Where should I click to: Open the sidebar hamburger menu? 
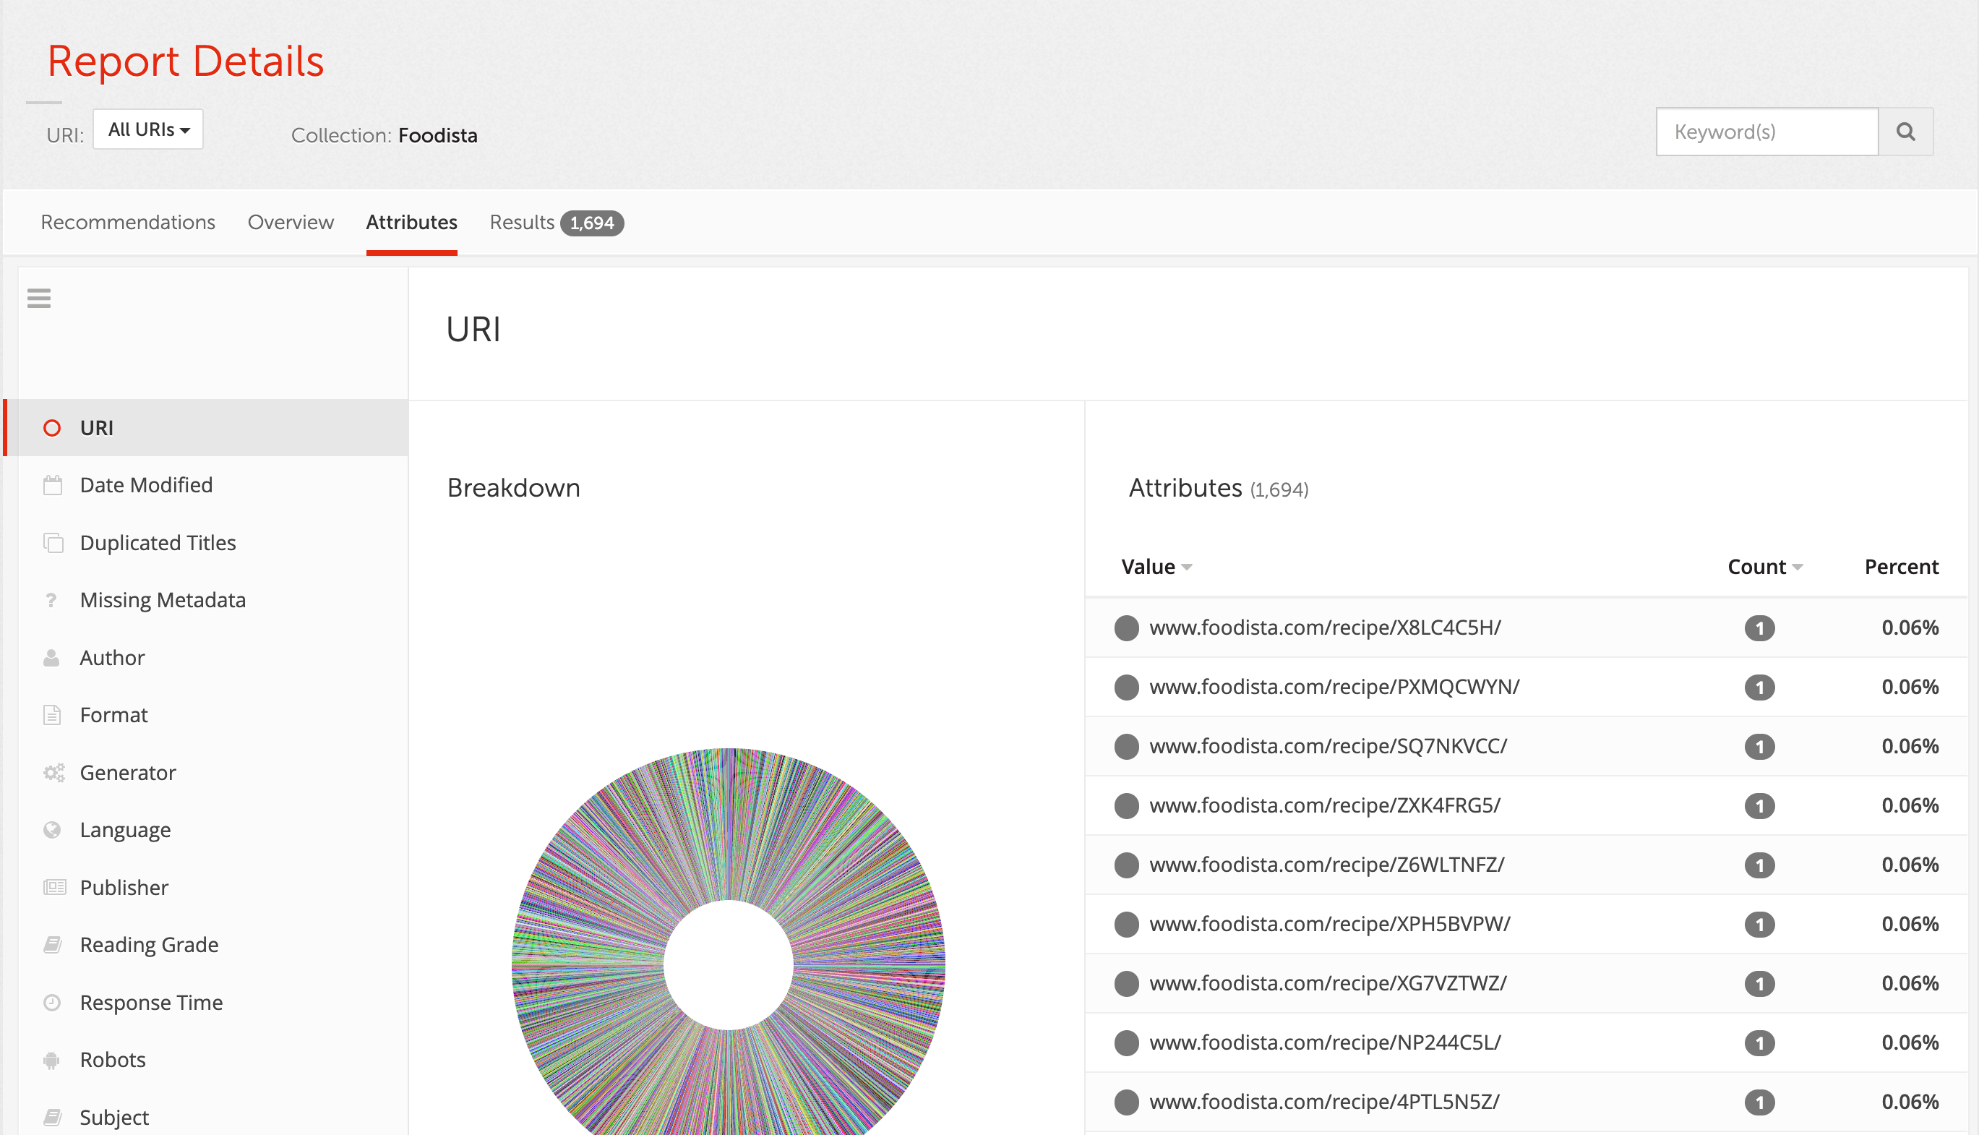point(38,299)
